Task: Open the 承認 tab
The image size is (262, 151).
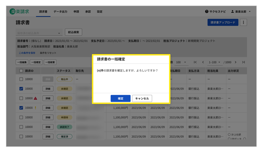Action: [88, 12]
